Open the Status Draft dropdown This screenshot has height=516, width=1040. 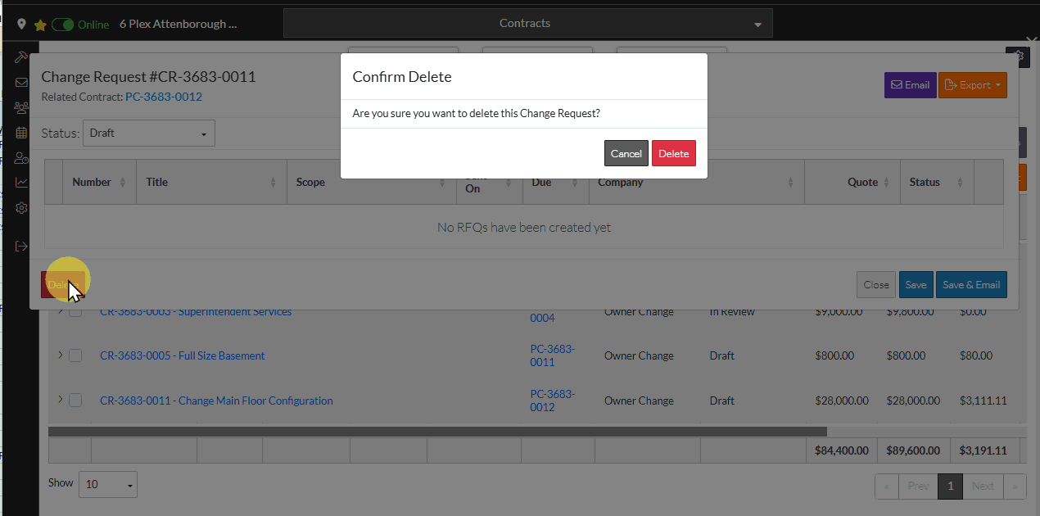pos(148,133)
